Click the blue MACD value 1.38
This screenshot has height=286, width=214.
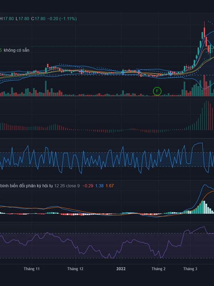100,186
